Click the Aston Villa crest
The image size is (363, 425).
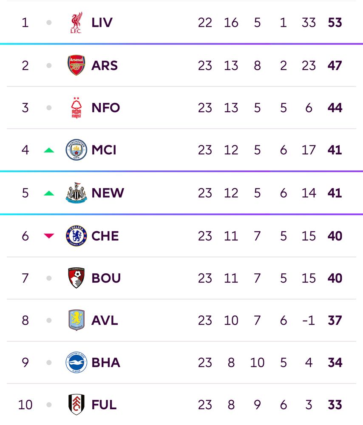click(x=77, y=320)
